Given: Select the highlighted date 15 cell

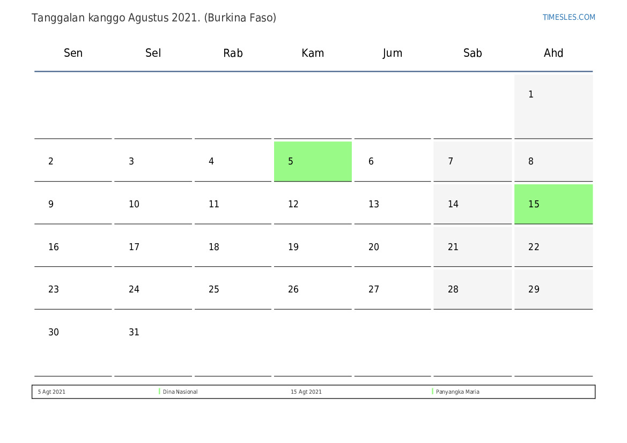Looking at the screenshot, I should click(x=553, y=204).
